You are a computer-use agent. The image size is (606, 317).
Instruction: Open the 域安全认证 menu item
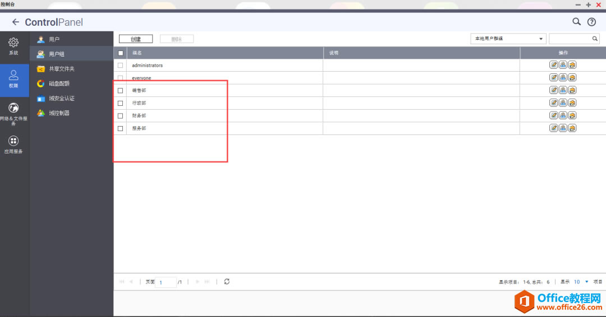click(x=71, y=99)
